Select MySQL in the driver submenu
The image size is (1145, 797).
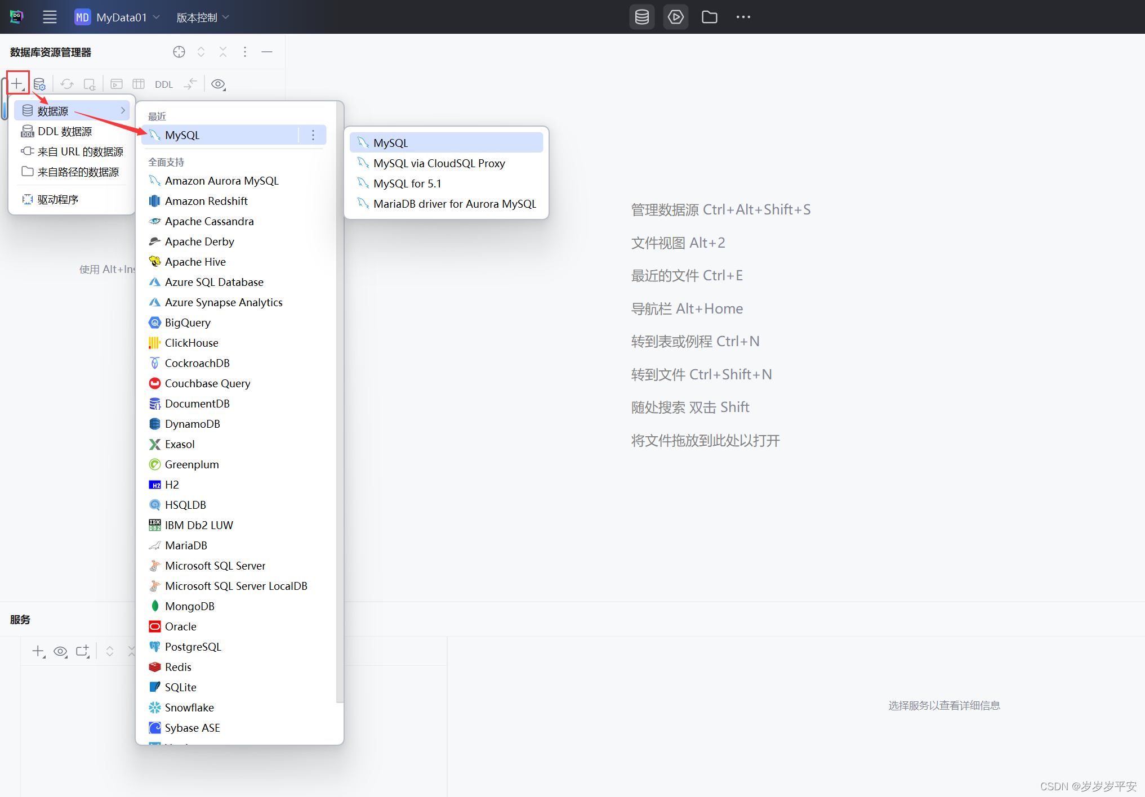point(446,142)
